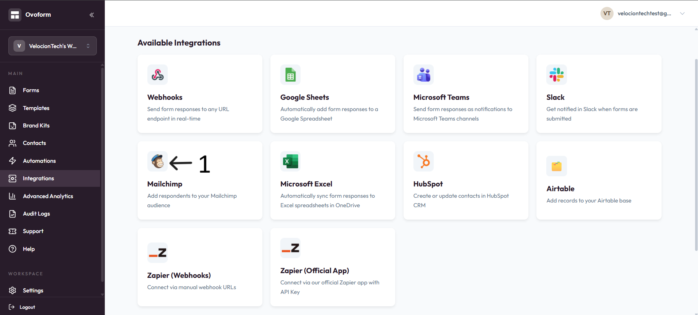Click 'Send form responses to any URL' description
This screenshot has height=315, width=698.
coord(188,114)
